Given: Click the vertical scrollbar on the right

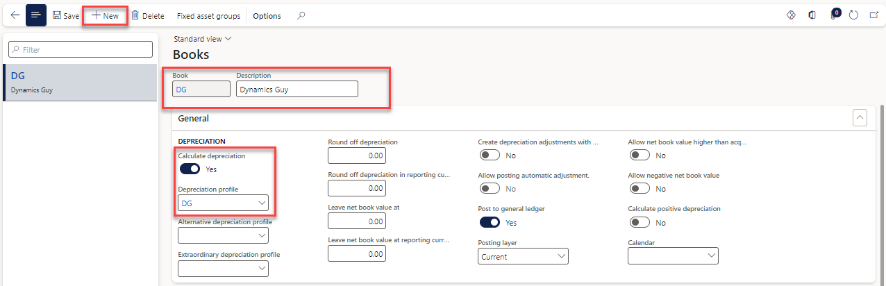Looking at the screenshot, I should point(883,194).
